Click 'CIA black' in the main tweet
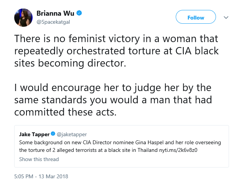Image resolution: width=239 pixels, height=184 pixels. coord(197,51)
